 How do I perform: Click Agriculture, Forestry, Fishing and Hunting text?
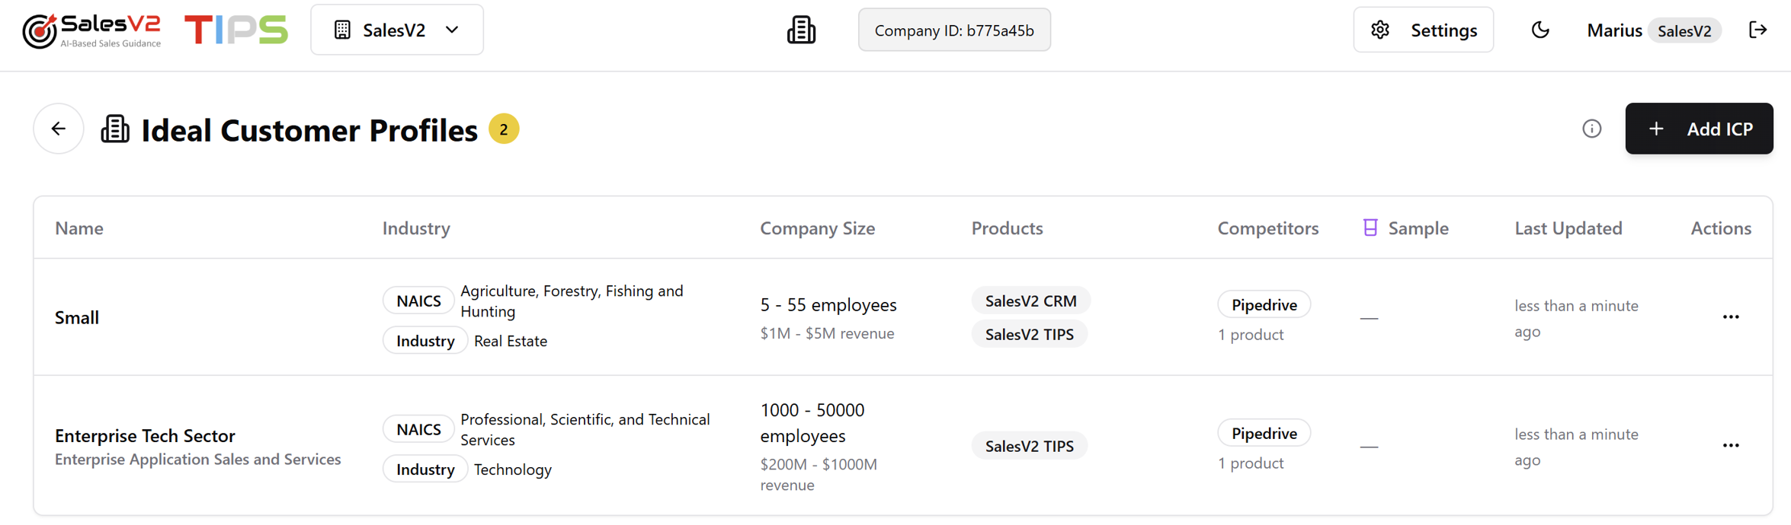point(572,301)
